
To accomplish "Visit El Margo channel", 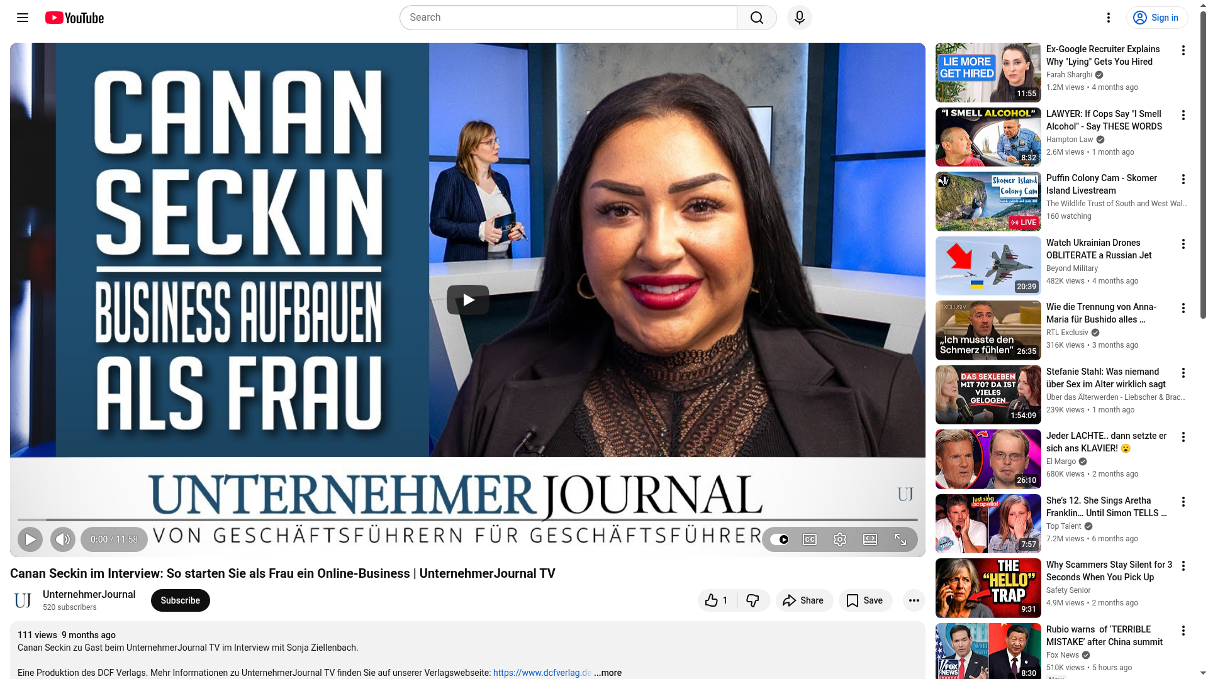I will (x=1061, y=461).
